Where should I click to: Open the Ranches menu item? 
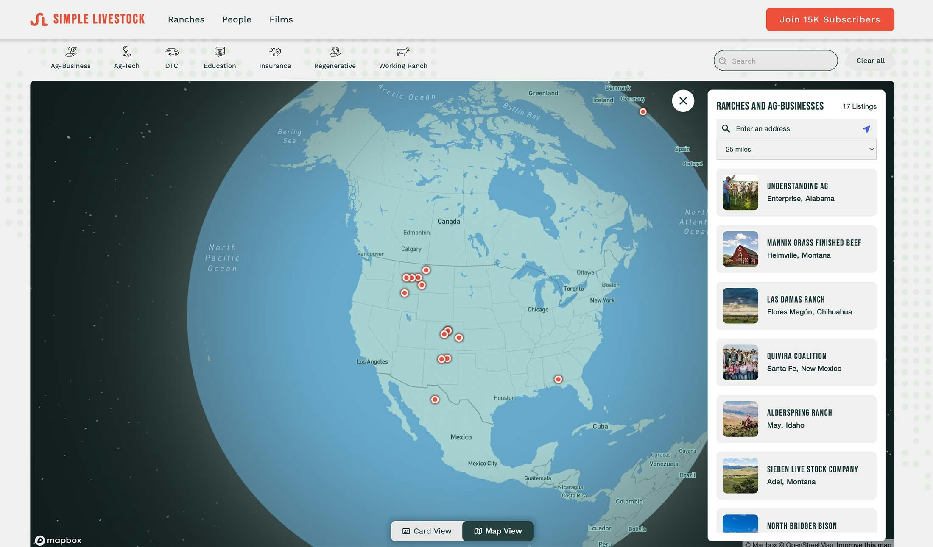point(186,19)
